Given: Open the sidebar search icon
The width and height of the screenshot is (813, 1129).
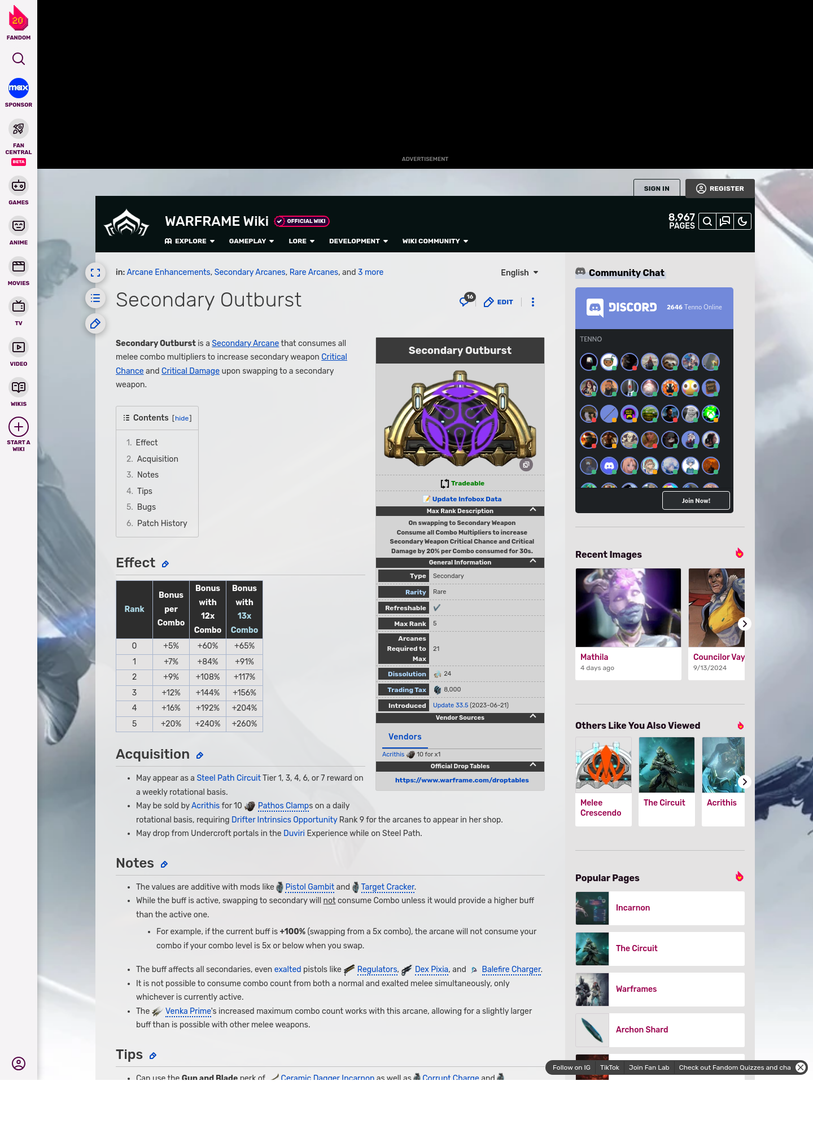Looking at the screenshot, I should point(19,59).
